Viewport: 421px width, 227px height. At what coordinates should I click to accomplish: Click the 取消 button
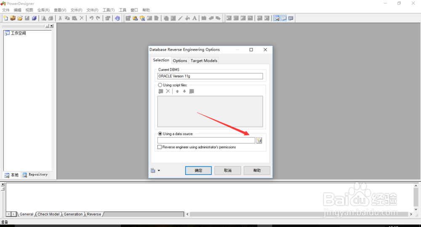[228, 170]
